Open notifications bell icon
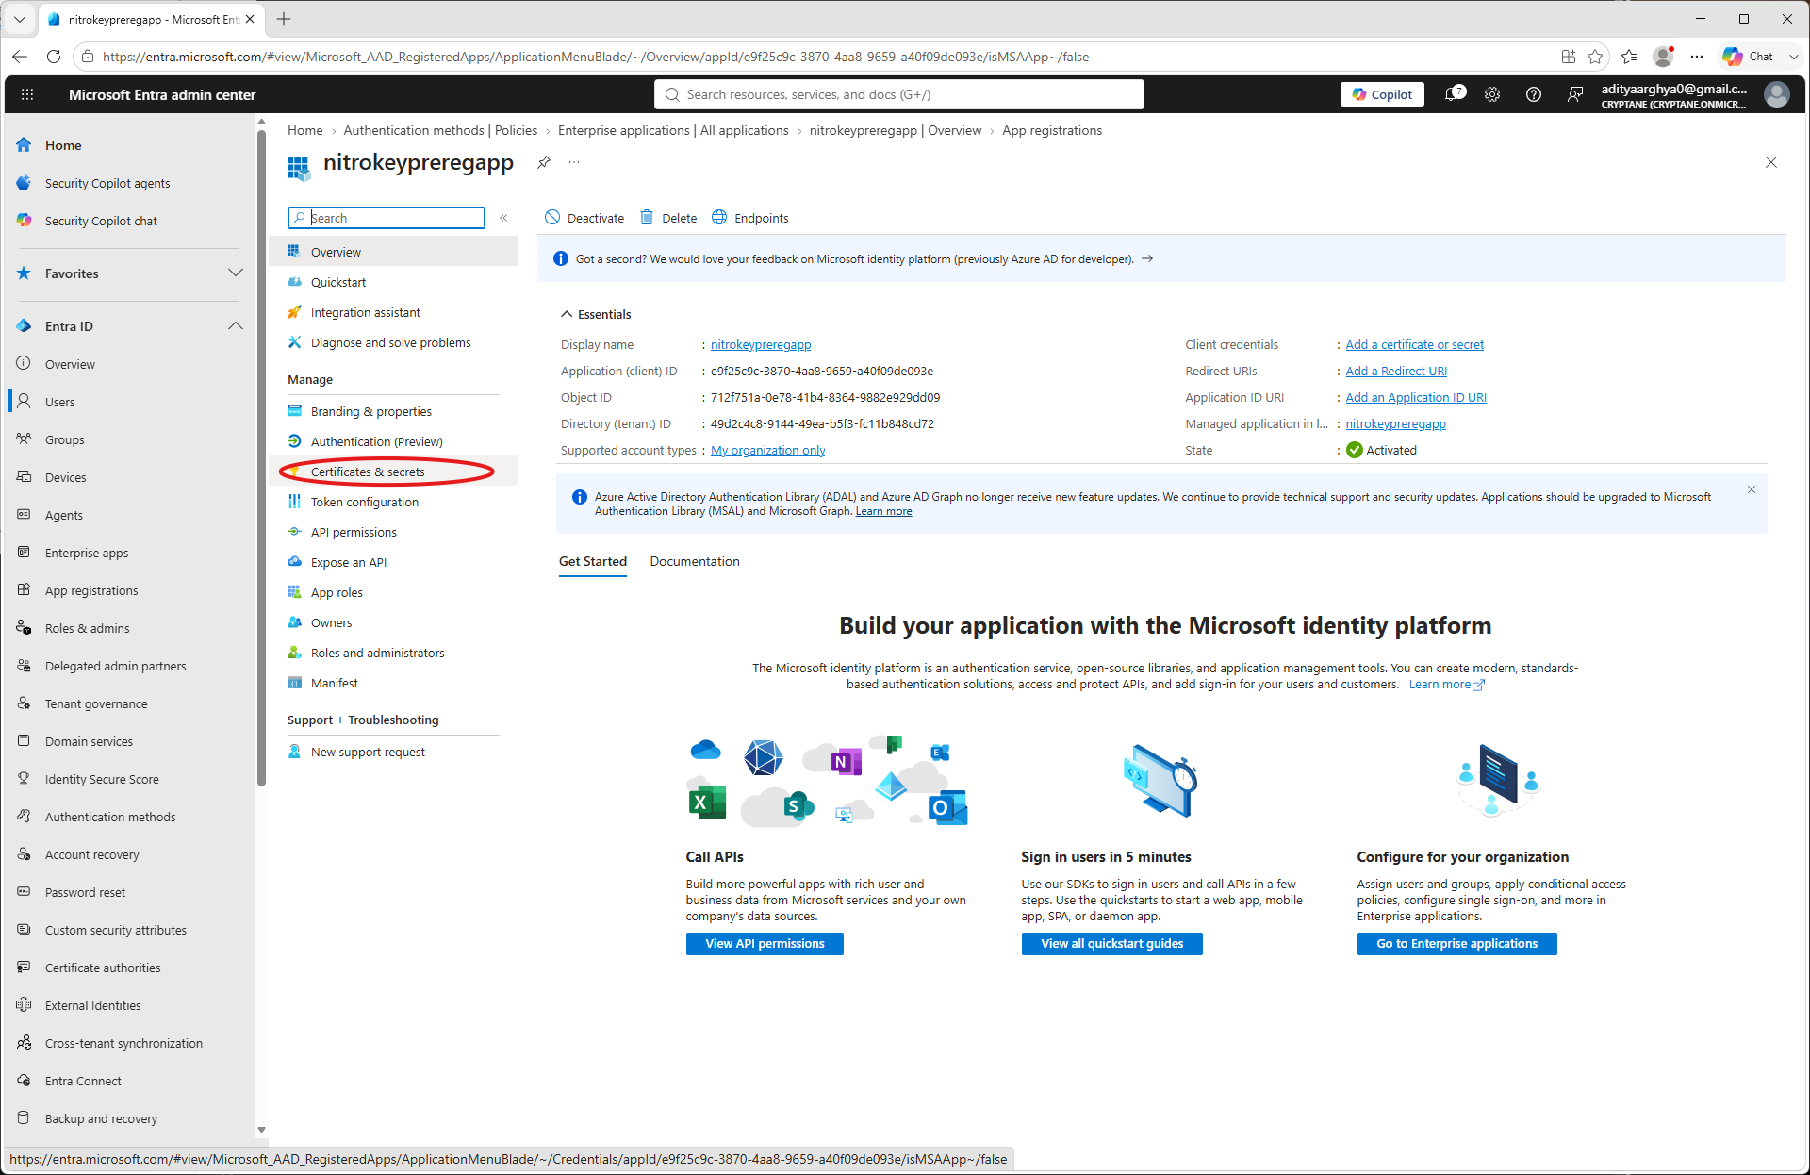This screenshot has height=1175, width=1810. (x=1455, y=94)
